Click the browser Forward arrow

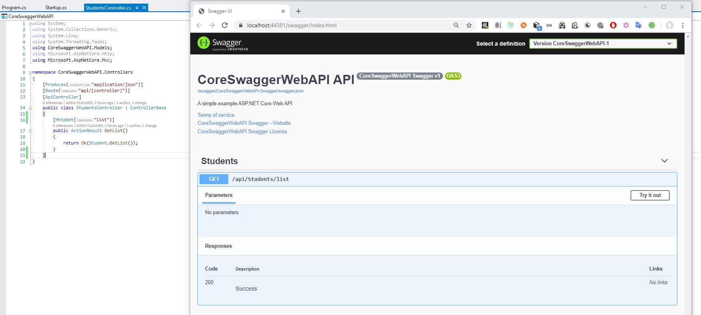[x=212, y=25]
